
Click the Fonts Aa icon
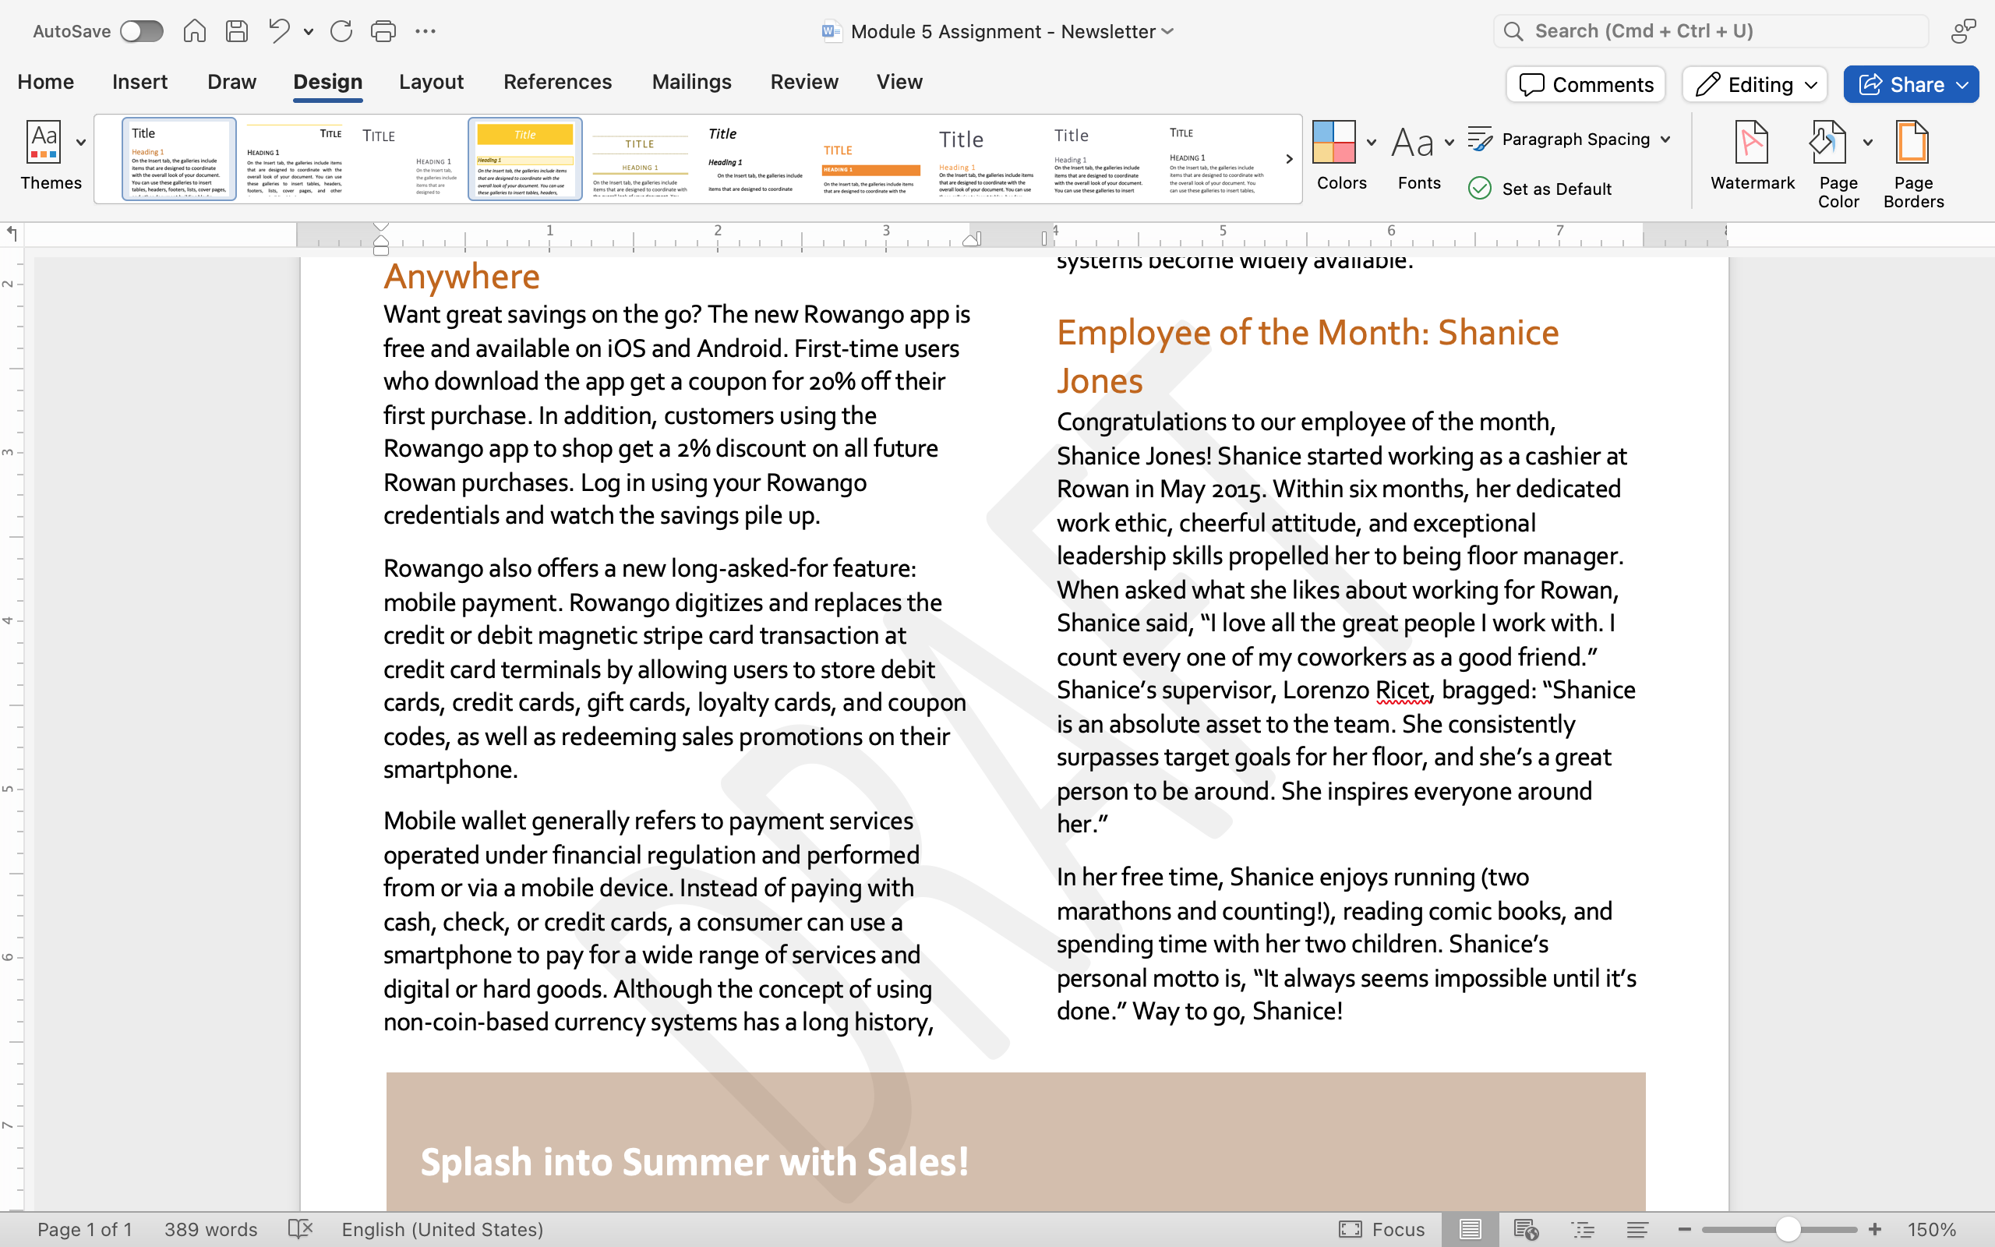pyautogui.click(x=1412, y=142)
